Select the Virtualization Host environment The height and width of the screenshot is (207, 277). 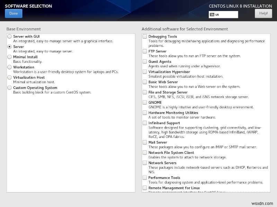tap(10, 78)
